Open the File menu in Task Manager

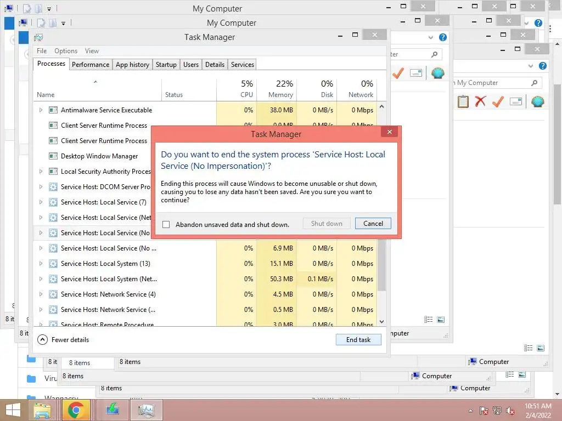pos(42,51)
